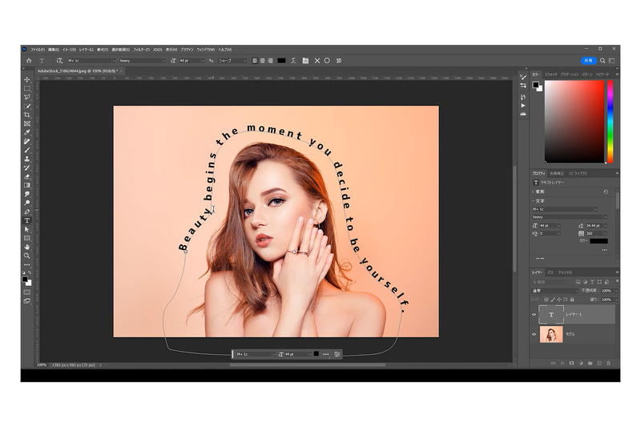The image size is (641, 427).
Task: Hide the text layer レイヤー 1
Action: tap(534, 315)
